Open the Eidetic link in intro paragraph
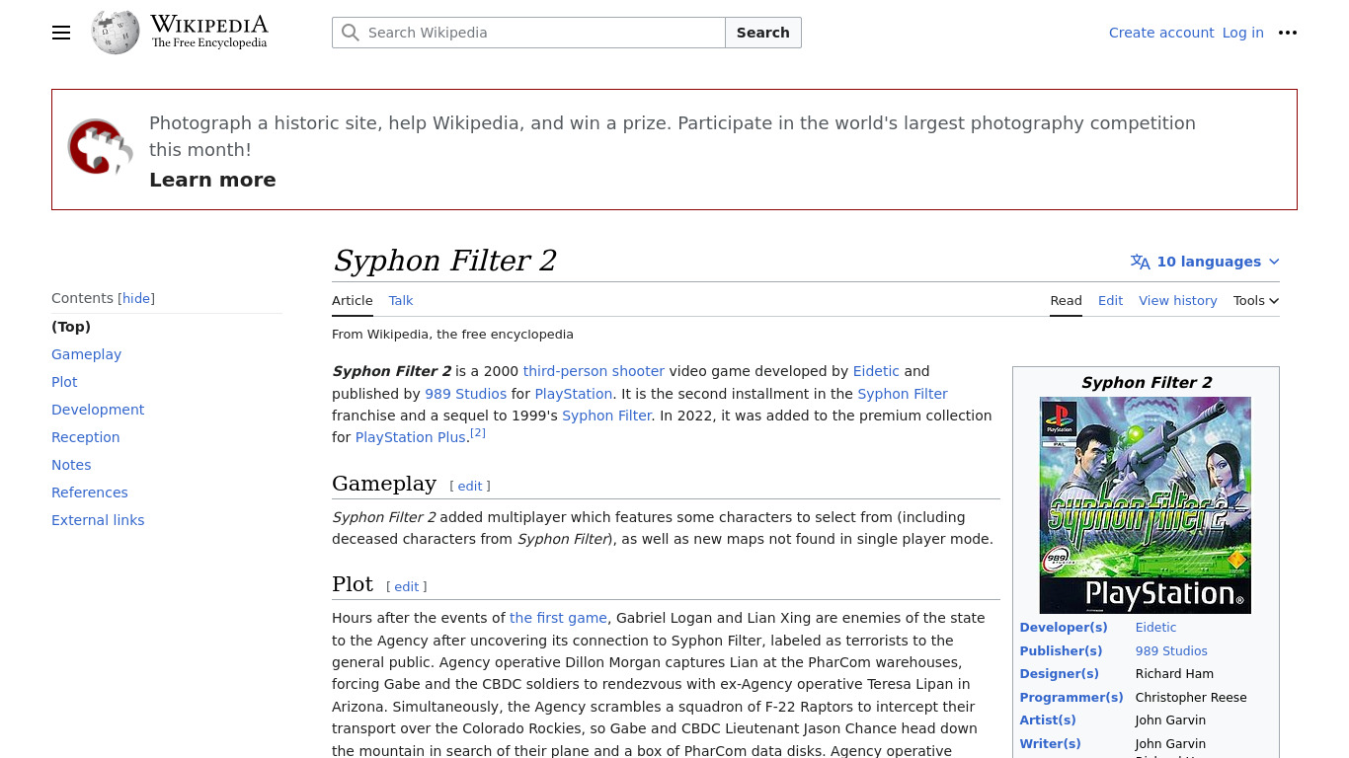The height and width of the screenshot is (758, 1349). click(x=876, y=371)
